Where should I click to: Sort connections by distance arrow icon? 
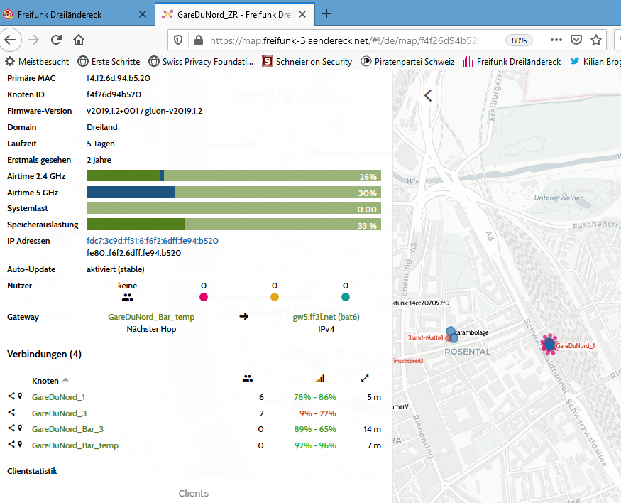point(365,379)
